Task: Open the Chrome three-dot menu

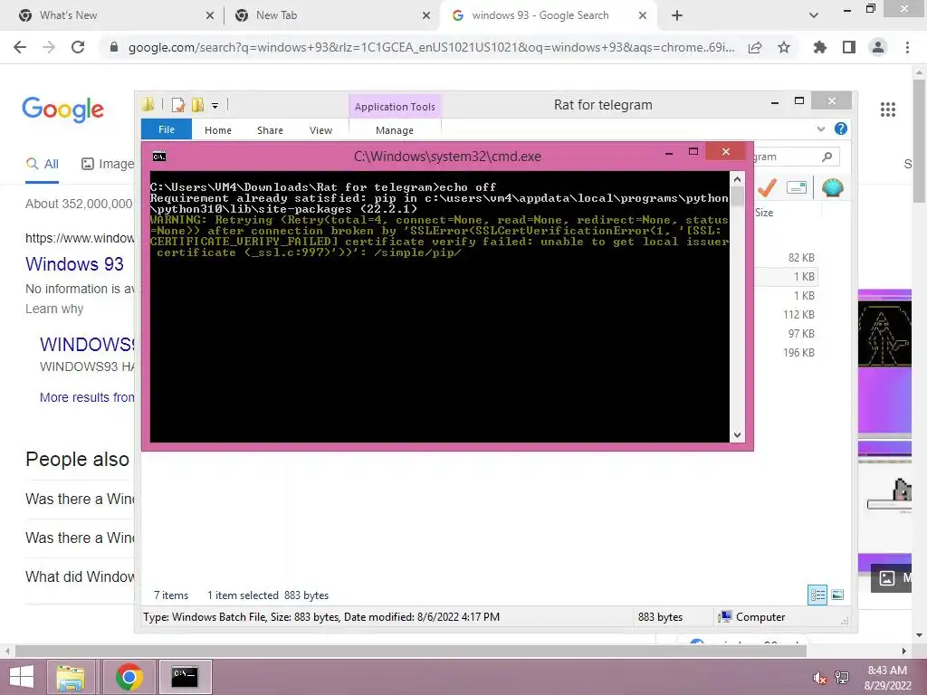Action: coord(907,47)
